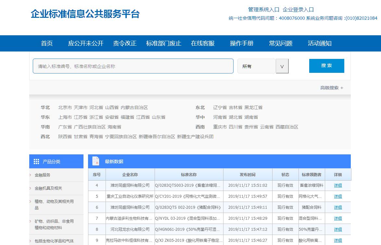Go to the 应公开未公开 menu item
The width and height of the screenshot is (381, 245).
tap(86, 43)
